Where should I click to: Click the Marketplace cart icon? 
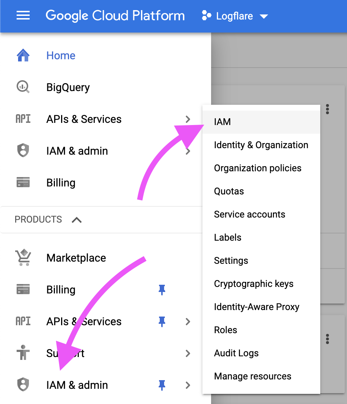click(23, 257)
